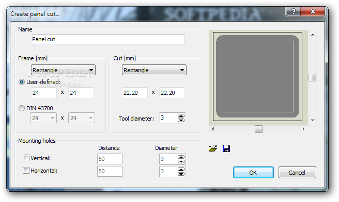Click the Vertical distance input field
Image resolution: width=339 pixels, height=202 pixels.
coord(110,159)
